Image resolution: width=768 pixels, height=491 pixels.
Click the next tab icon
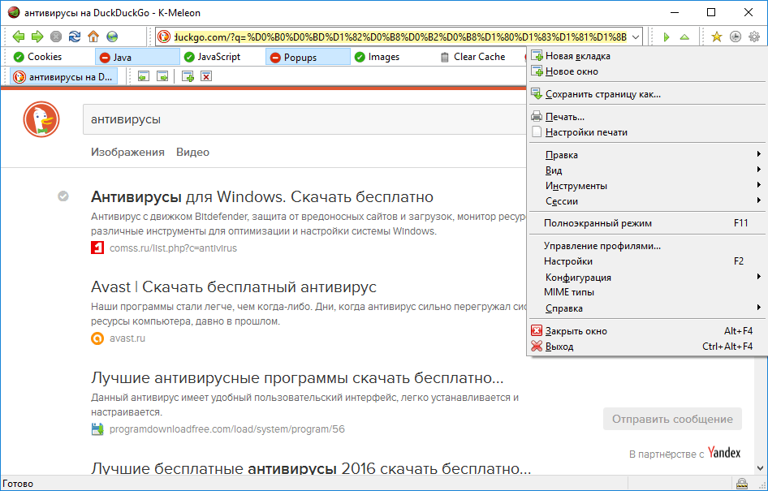162,76
